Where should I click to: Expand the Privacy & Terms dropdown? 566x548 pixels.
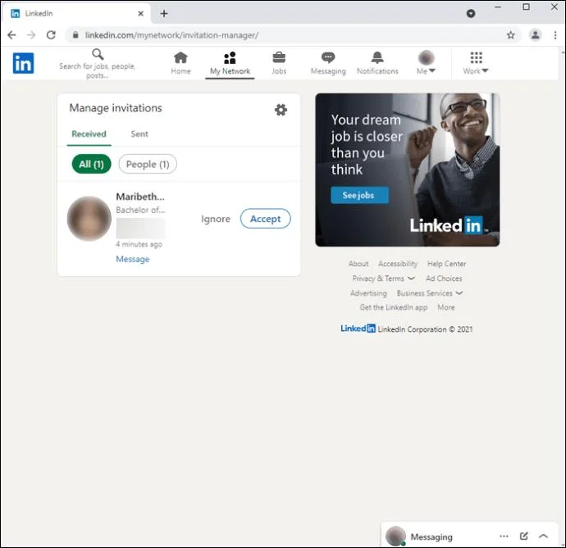pos(383,279)
